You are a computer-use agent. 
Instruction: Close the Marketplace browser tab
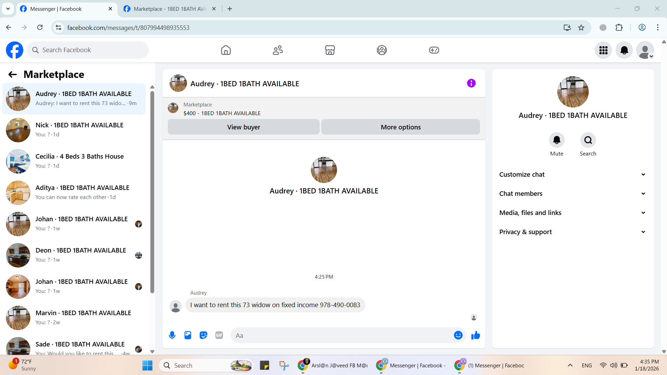214,9
